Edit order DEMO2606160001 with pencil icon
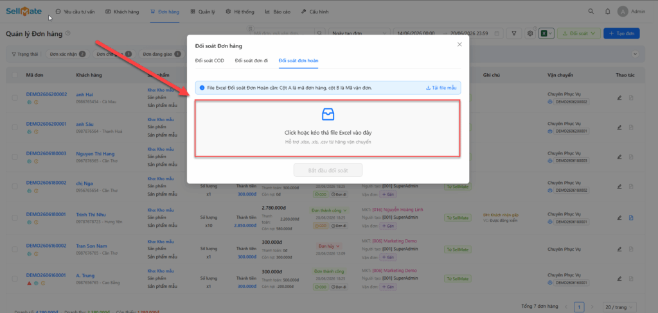This screenshot has height=313, width=658. 619,278
